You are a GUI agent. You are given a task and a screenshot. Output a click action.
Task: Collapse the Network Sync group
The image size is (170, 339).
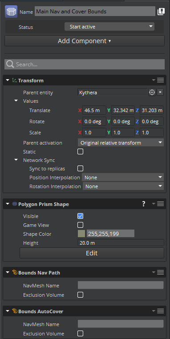(16, 160)
